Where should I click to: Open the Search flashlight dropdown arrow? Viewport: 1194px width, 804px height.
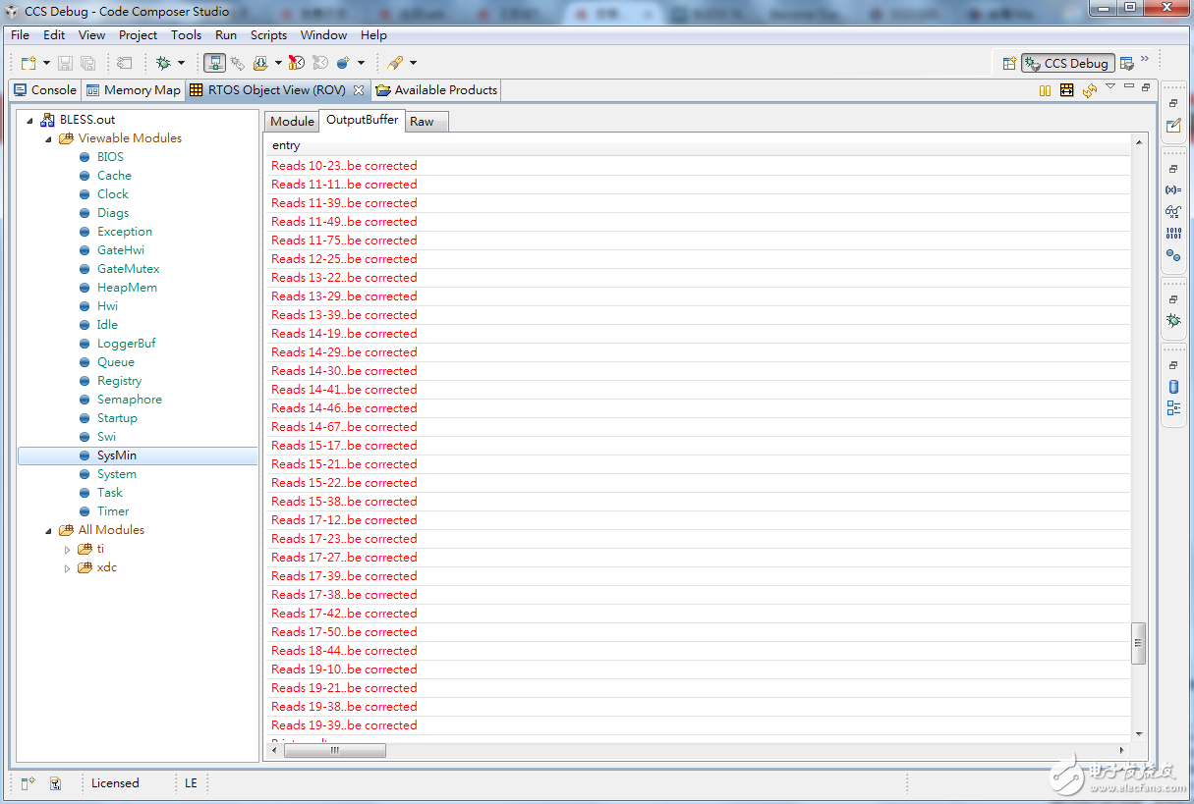pos(413,64)
